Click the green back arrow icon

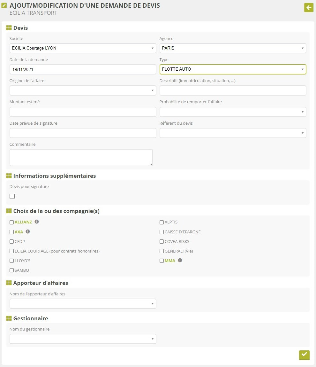(309, 8)
